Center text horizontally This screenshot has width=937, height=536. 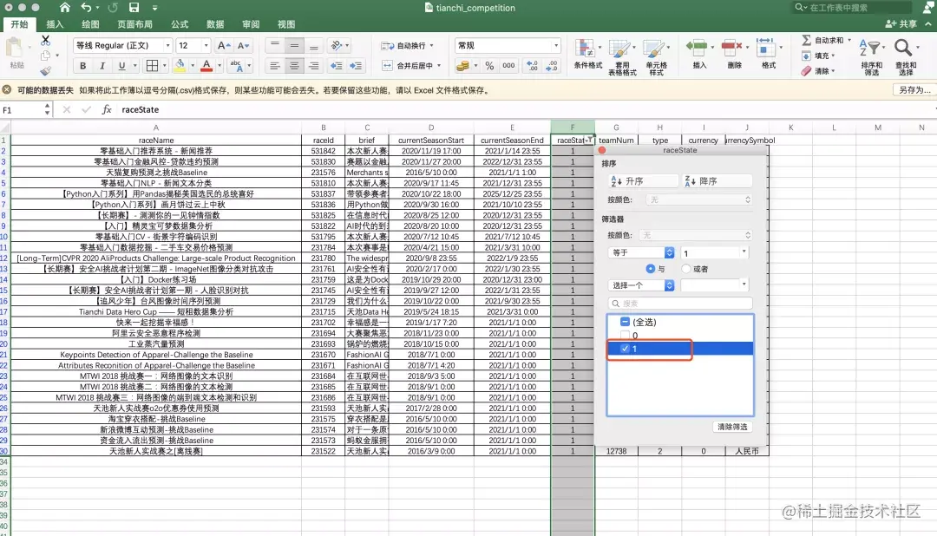tap(294, 66)
